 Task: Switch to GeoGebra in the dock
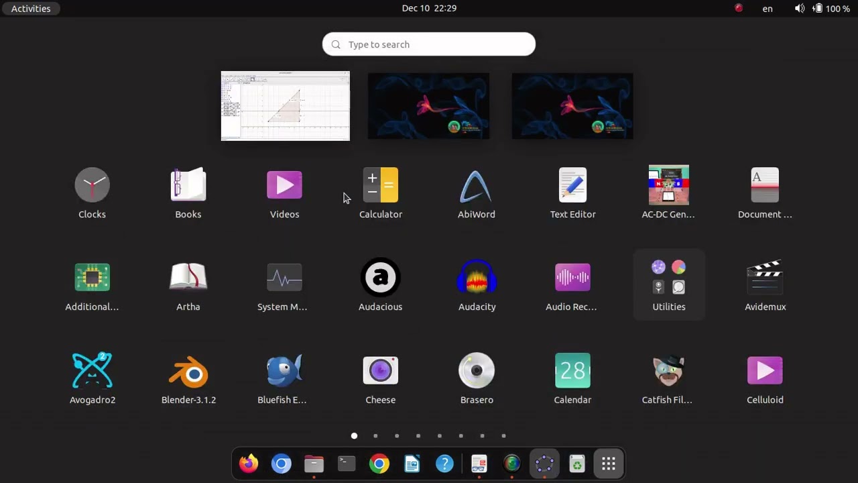pyautogui.click(x=544, y=464)
